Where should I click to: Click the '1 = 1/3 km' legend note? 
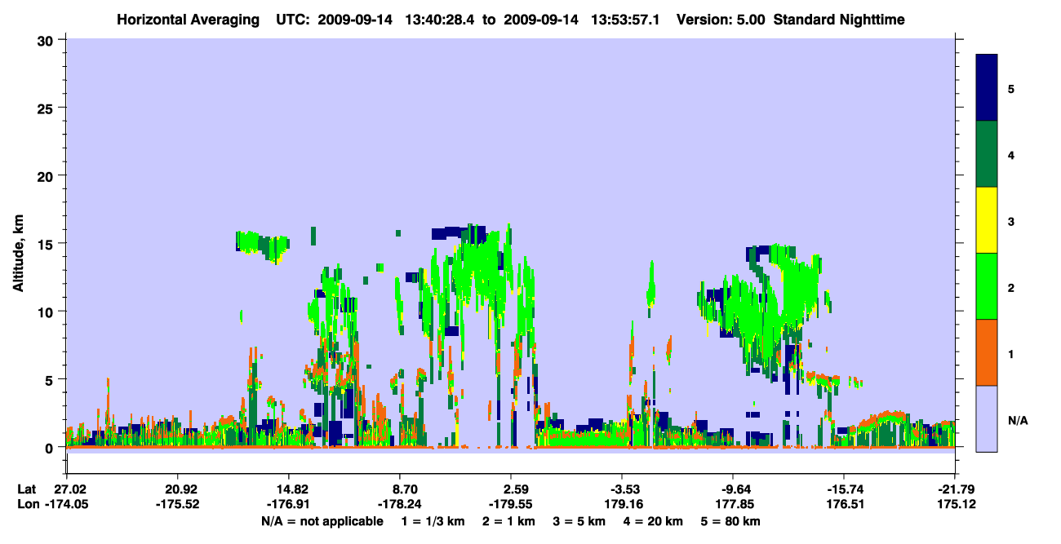432,521
